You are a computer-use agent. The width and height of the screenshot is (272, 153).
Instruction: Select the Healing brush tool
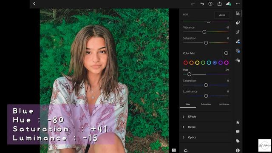pos(238,42)
